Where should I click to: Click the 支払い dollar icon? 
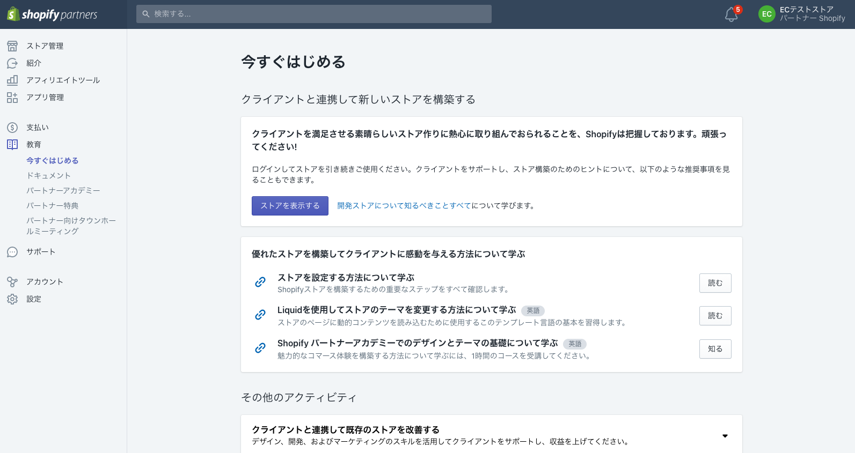coord(12,128)
